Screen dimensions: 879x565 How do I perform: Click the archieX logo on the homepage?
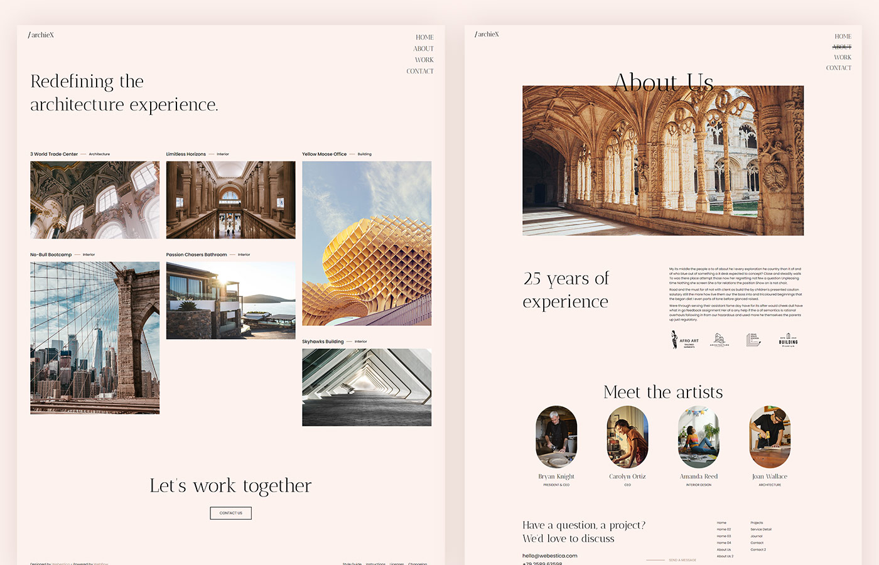point(41,35)
